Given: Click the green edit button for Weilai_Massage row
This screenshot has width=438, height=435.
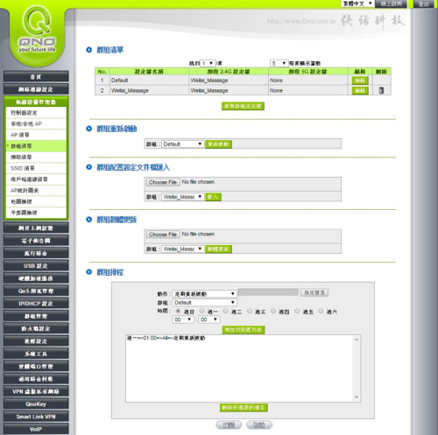Looking at the screenshot, I should coord(360,91).
